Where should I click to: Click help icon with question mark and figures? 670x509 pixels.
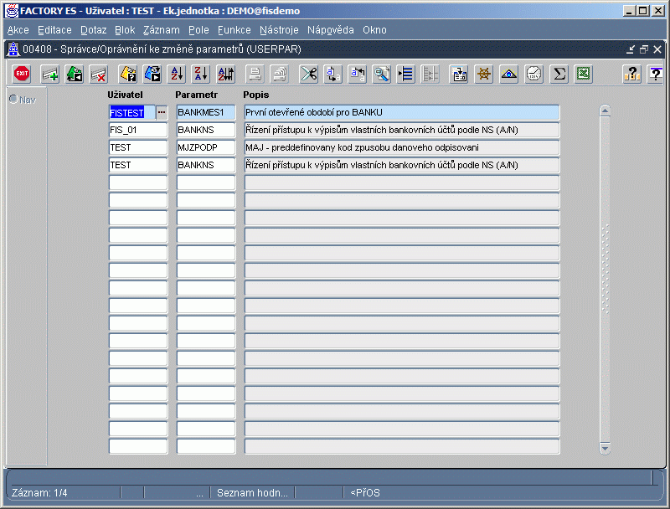[x=631, y=74]
